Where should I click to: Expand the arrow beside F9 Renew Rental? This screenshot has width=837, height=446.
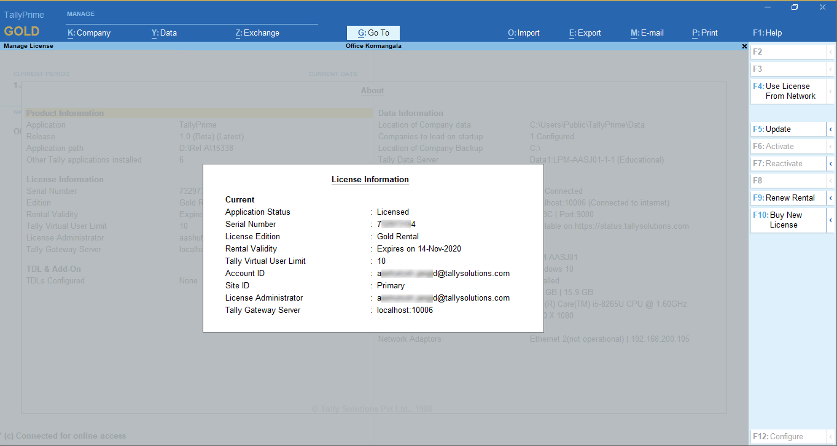(x=831, y=198)
